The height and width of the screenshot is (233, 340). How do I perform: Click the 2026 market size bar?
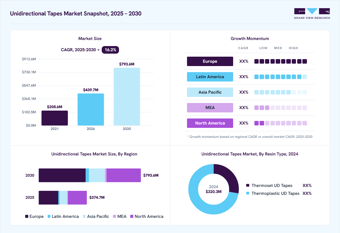point(91,109)
